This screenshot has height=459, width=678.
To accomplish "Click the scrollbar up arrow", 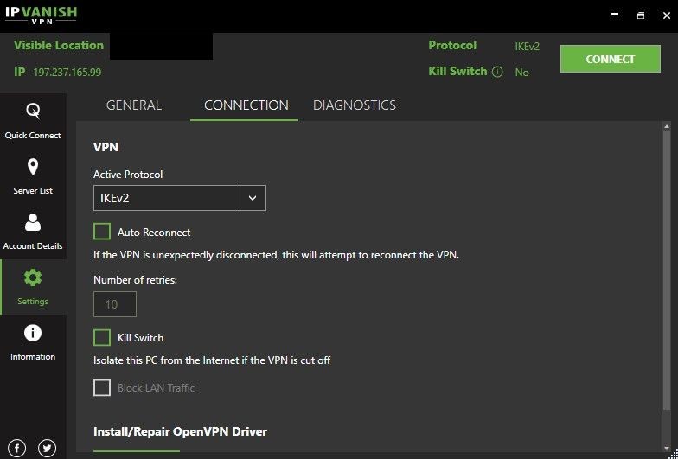I will pyautogui.click(x=666, y=126).
